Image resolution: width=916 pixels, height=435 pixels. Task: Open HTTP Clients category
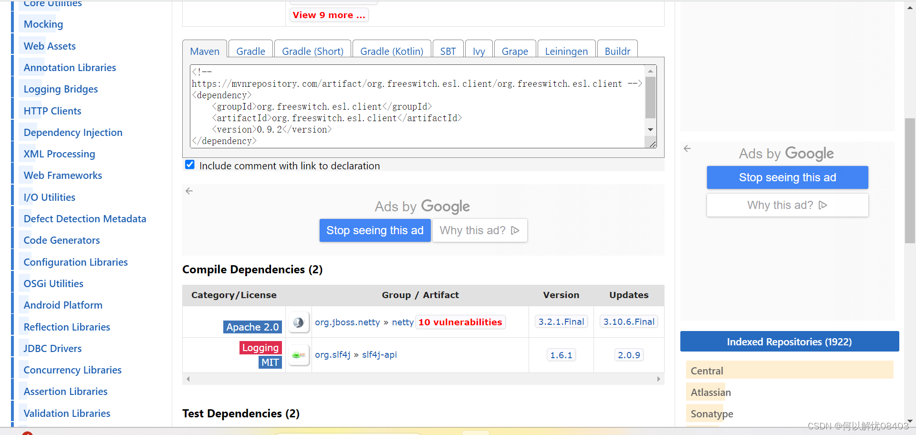(x=52, y=111)
